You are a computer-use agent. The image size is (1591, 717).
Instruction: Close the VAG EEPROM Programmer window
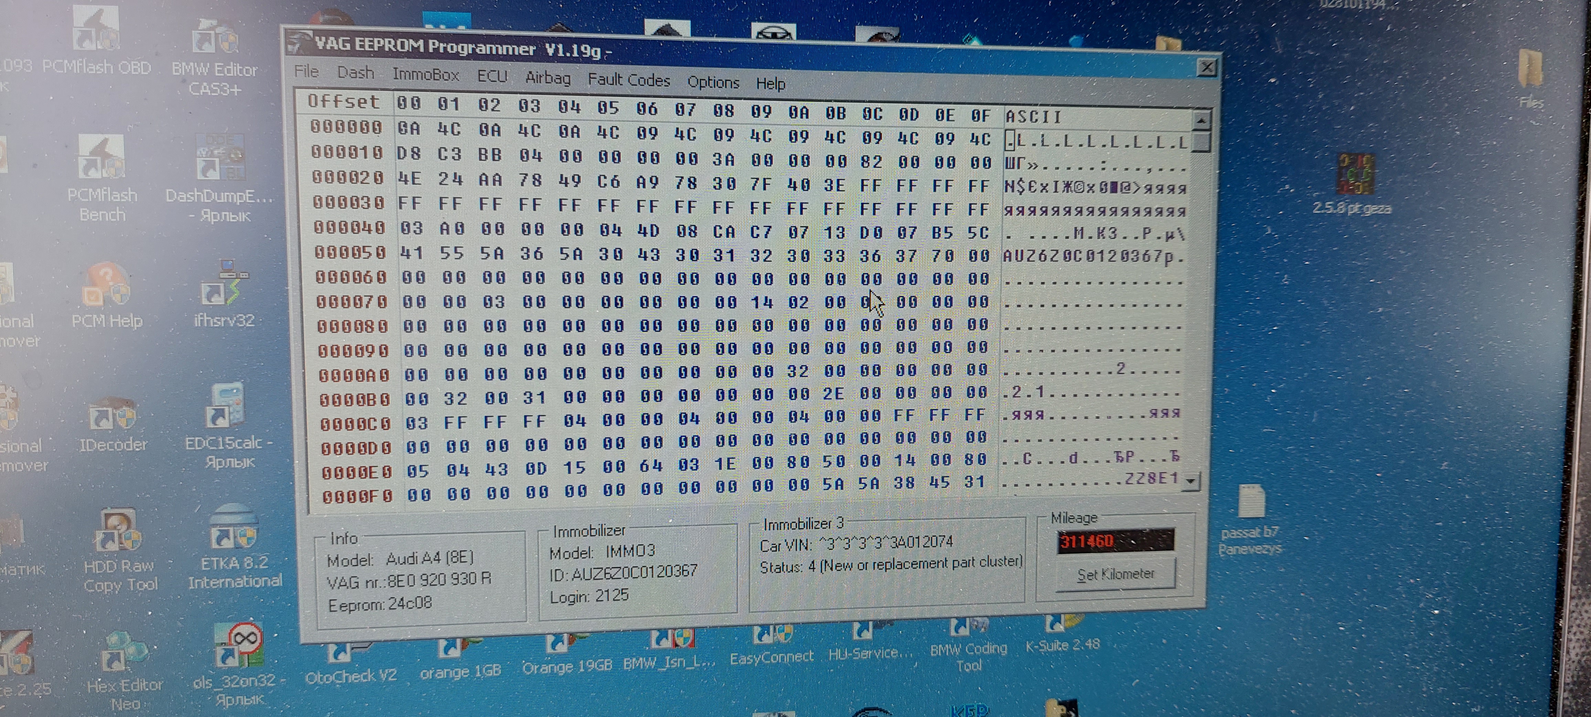click(1206, 67)
